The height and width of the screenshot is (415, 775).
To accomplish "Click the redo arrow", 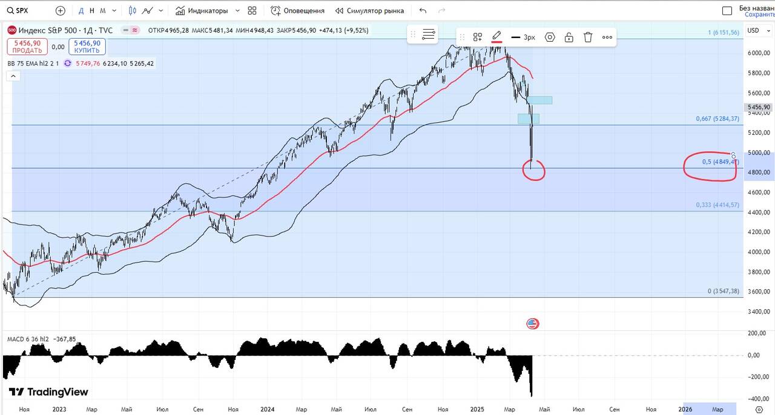I will click(441, 10).
